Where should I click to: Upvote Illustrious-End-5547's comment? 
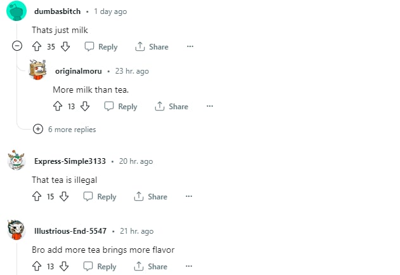click(x=36, y=266)
